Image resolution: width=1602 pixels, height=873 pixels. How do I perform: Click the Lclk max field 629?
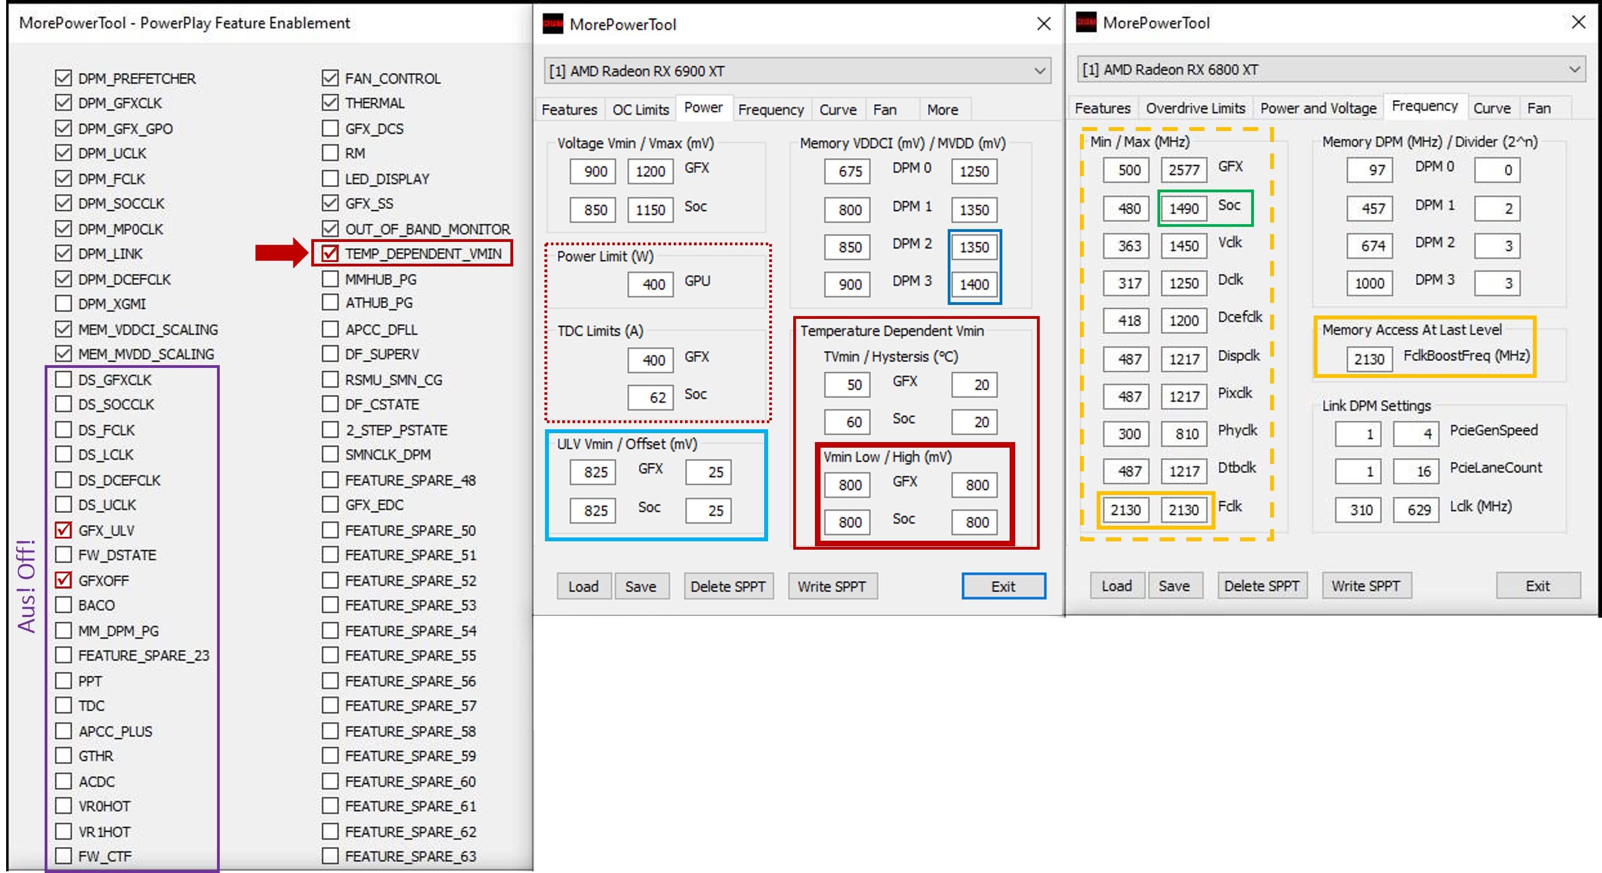pos(1416,510)
